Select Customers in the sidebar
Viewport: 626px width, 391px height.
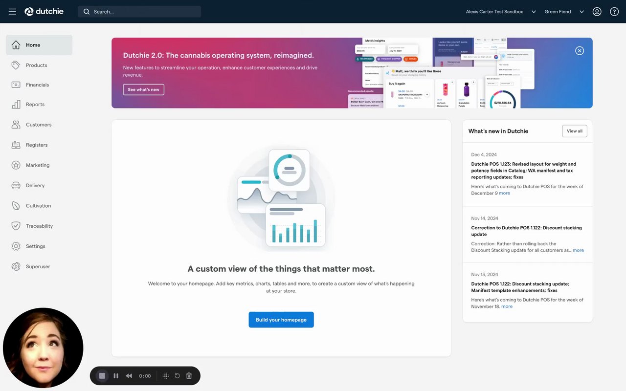(x=39, y=125)
